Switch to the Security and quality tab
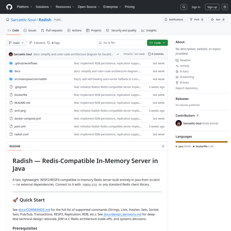The width and height of the screenshot is (231, 231). point(121,30)
